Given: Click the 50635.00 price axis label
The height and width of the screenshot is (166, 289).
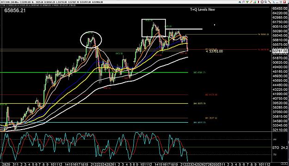Looking at the screenshot, I should click(280, 63).
